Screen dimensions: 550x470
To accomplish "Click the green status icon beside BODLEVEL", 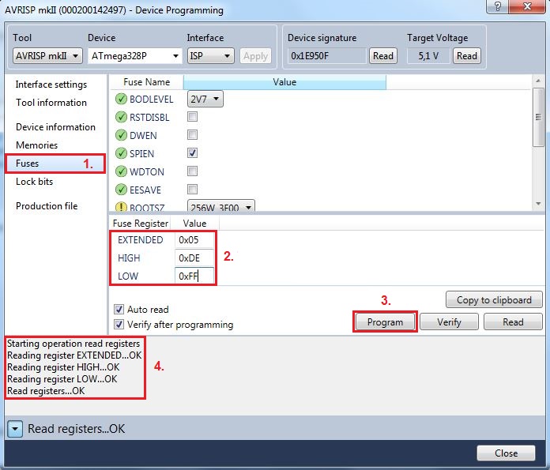I will (121, 99).
